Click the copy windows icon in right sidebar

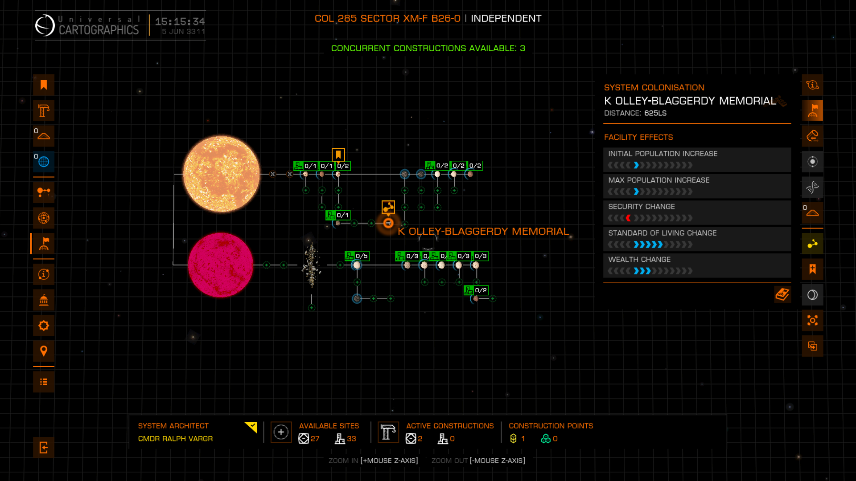812,346
